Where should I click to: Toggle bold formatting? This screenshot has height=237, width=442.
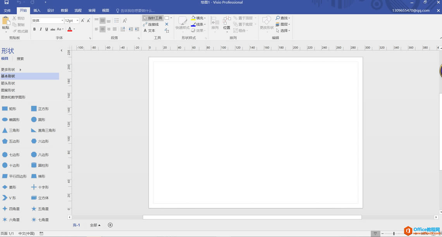[x=34, y=29]
